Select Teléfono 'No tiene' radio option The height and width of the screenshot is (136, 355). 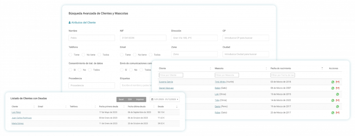(83, 54)
